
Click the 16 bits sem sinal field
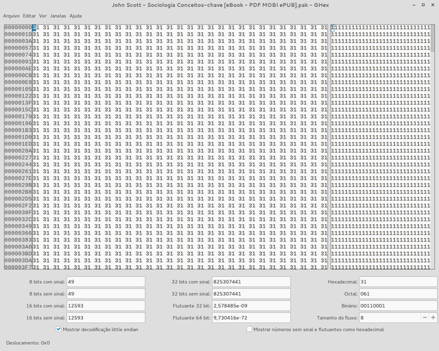click(106, 318)
